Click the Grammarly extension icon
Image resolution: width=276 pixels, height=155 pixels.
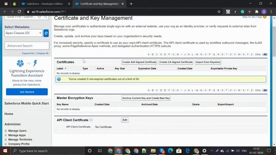242,12
